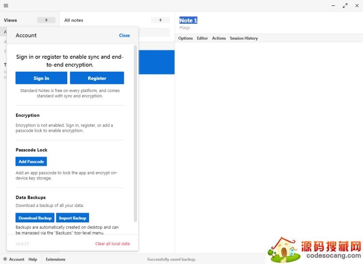Click the Account status circle icon
The height and width of the screenshot is (264, 363).
(x=5, y=259)
